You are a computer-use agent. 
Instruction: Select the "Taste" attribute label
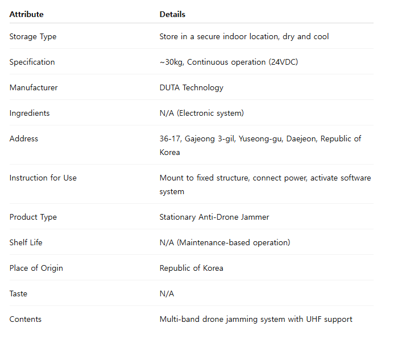pyautogui.click(x=18, y=294)
